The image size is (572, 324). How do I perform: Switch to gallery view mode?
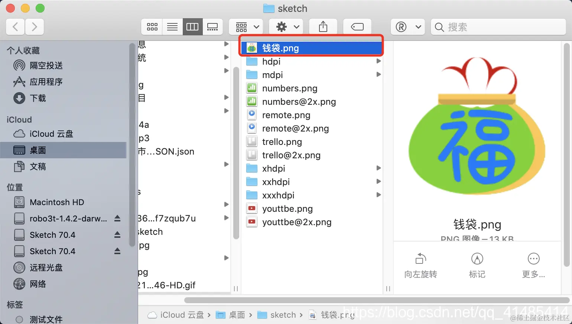[212, 27]
